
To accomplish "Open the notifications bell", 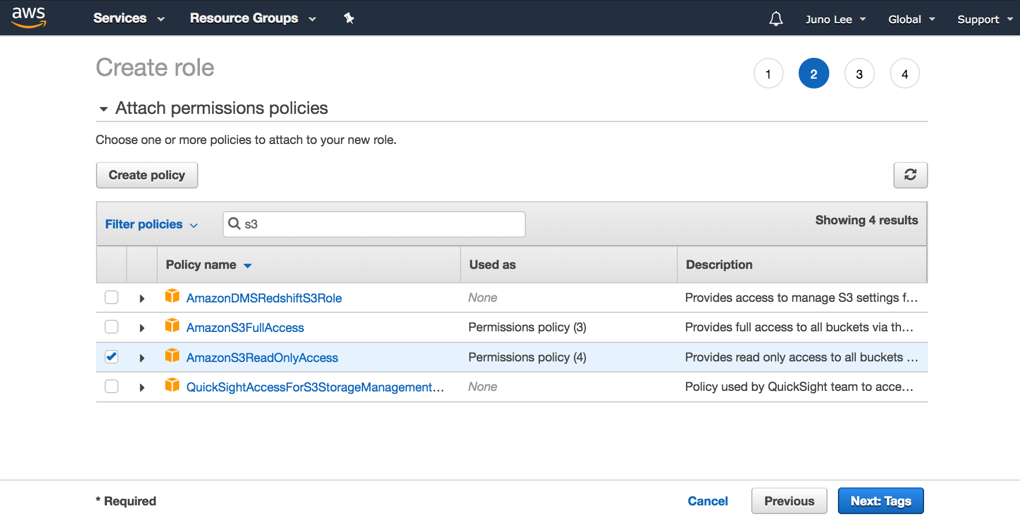I will tap(776, 18).
